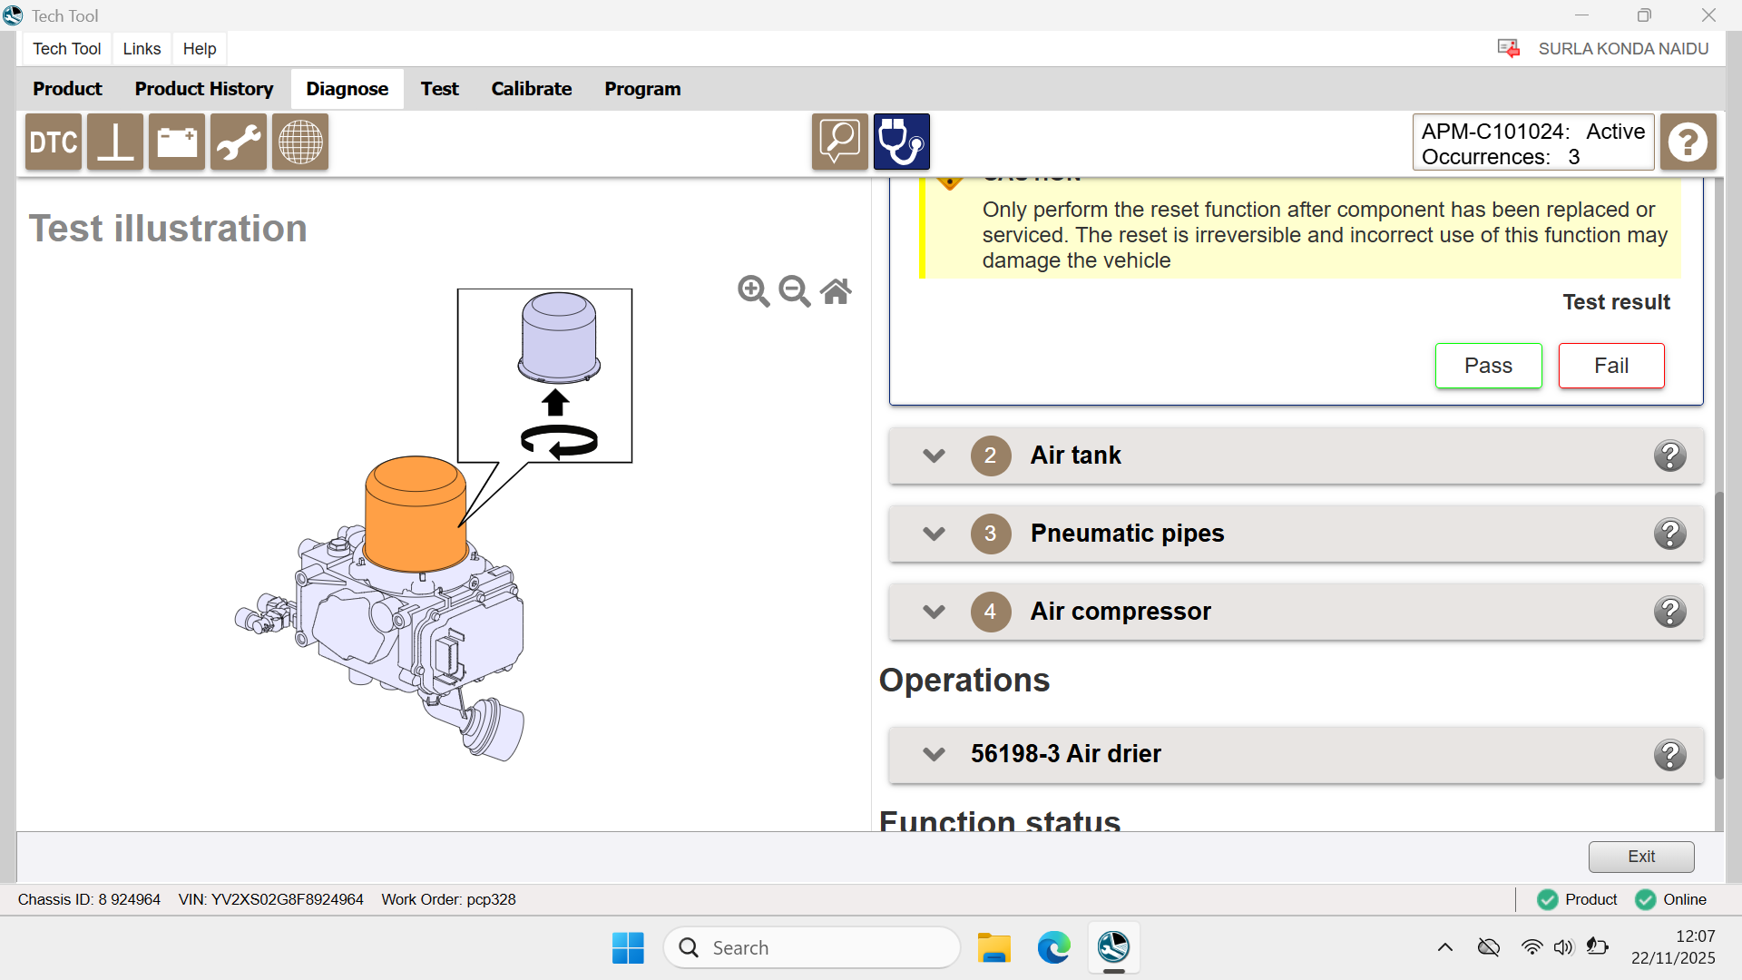Open the globe grid toolbar icon
The height and width of the screenshot is (980, 1742).
tap(300, 142)
